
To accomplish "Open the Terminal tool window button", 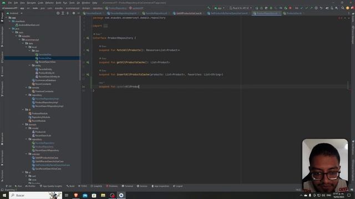I will pos(128,186).
